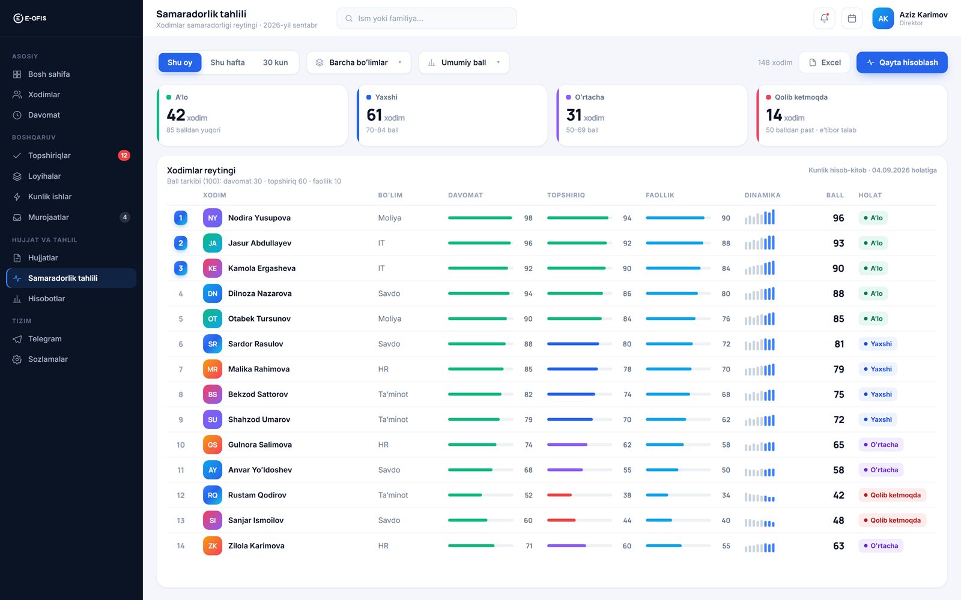Click the Loyihalar layers icon
961x600 pixels.
pos(17,176)
